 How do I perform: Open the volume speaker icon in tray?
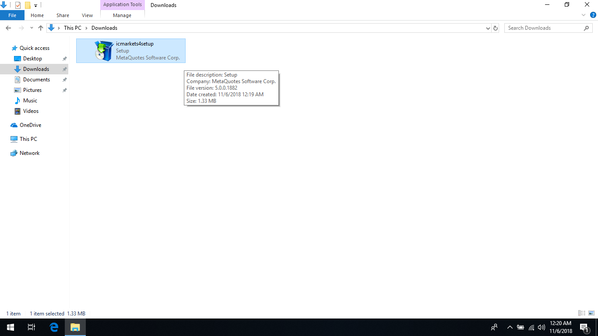[x=542, y=327]
